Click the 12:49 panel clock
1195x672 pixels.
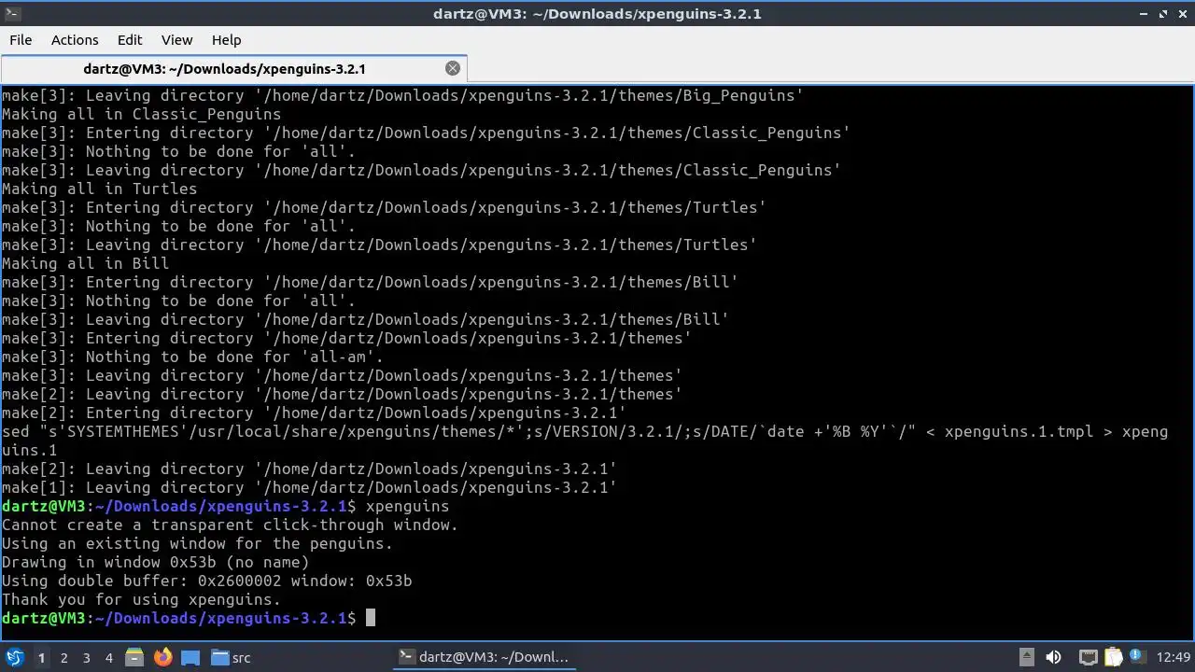[1174, 657]
